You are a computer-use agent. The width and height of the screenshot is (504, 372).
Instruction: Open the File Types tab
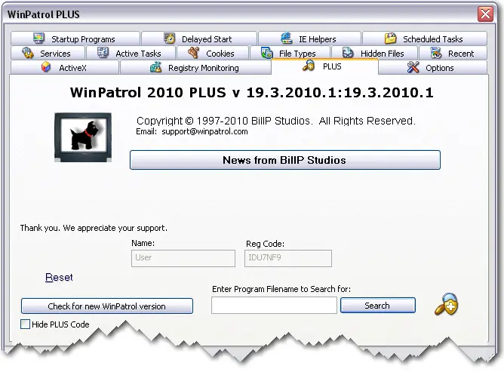(290, 53)
